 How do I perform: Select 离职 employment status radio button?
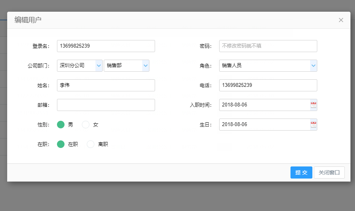91,144
